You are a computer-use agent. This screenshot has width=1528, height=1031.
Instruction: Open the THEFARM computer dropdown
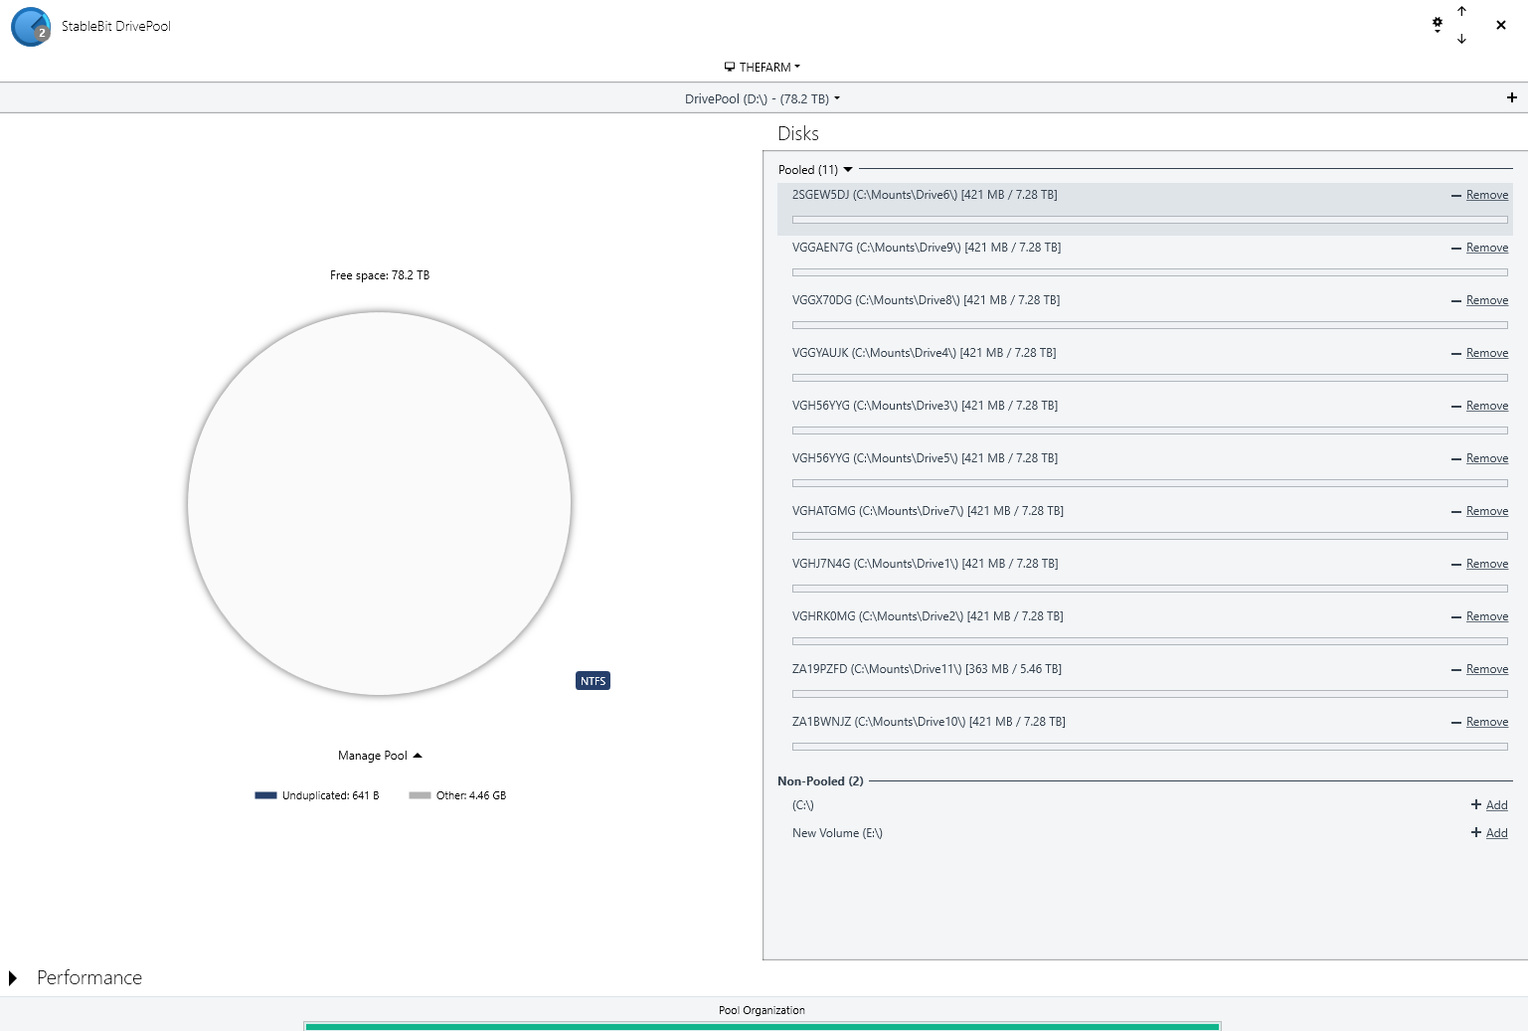763,68
